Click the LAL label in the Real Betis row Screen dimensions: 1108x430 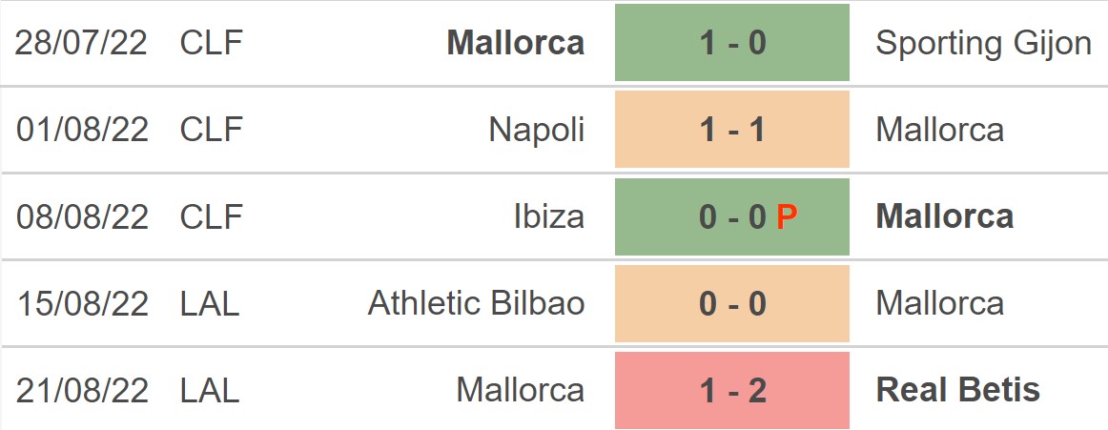[210, 390]
